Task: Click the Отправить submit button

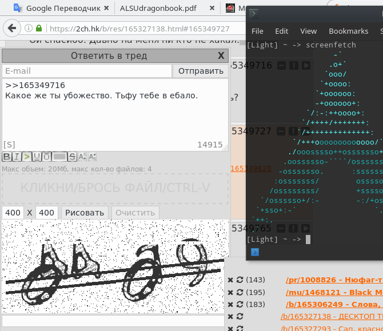Action: click(x=201, y=71)
